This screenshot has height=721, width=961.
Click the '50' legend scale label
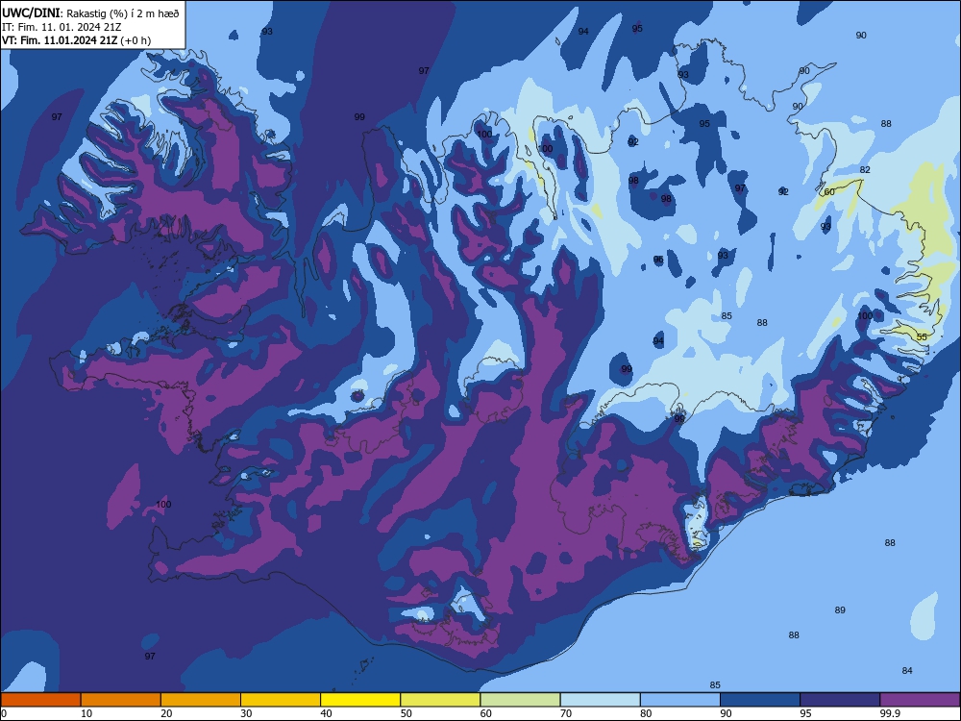coord(406,713)
